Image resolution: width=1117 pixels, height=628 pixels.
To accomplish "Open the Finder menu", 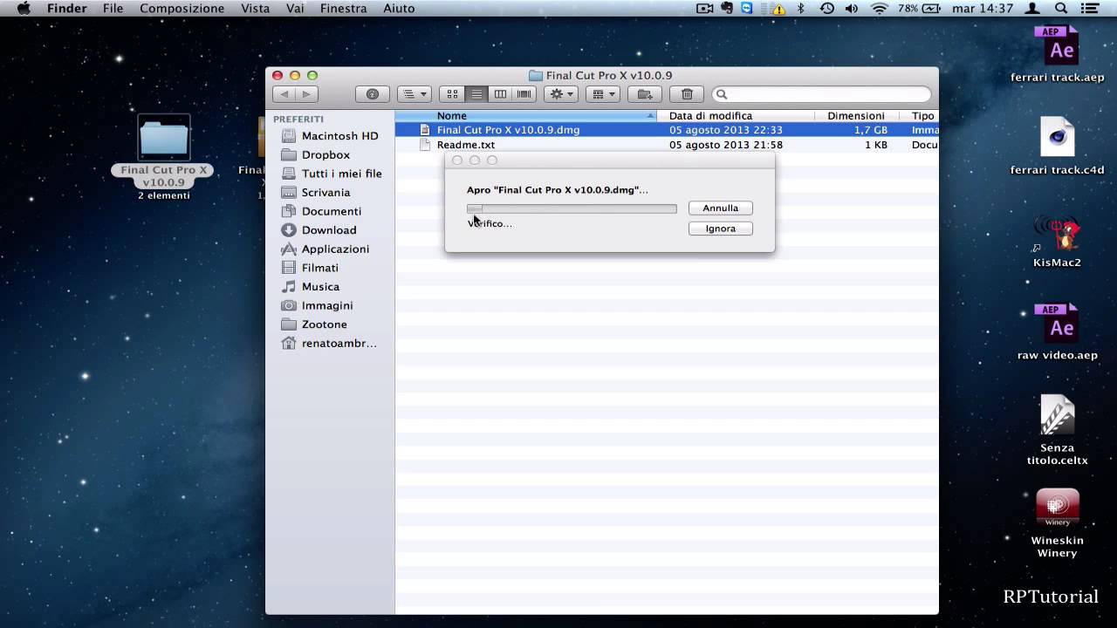I will [x=66, y=9].
